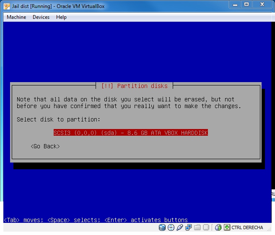Open the Machine menu
The width and height of the screenshot is (275, 235).
click(16, 17)
